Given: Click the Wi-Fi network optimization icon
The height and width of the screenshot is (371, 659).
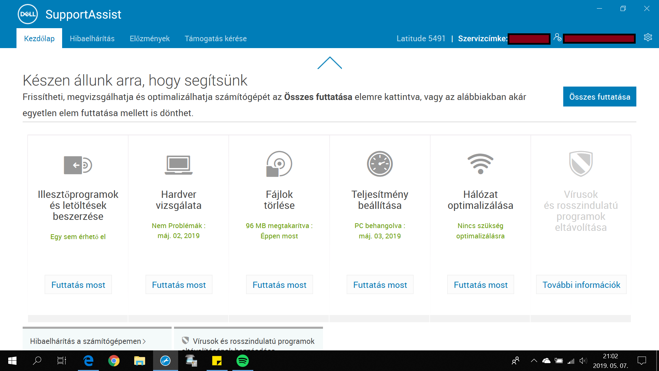Looking at the screenshot, I should [x=480, y=164].
